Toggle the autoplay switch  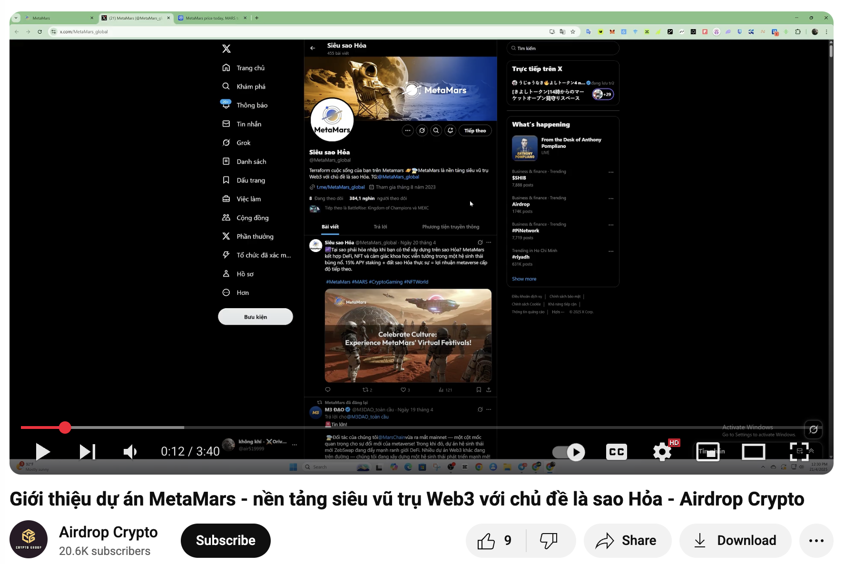click(569, 452)
